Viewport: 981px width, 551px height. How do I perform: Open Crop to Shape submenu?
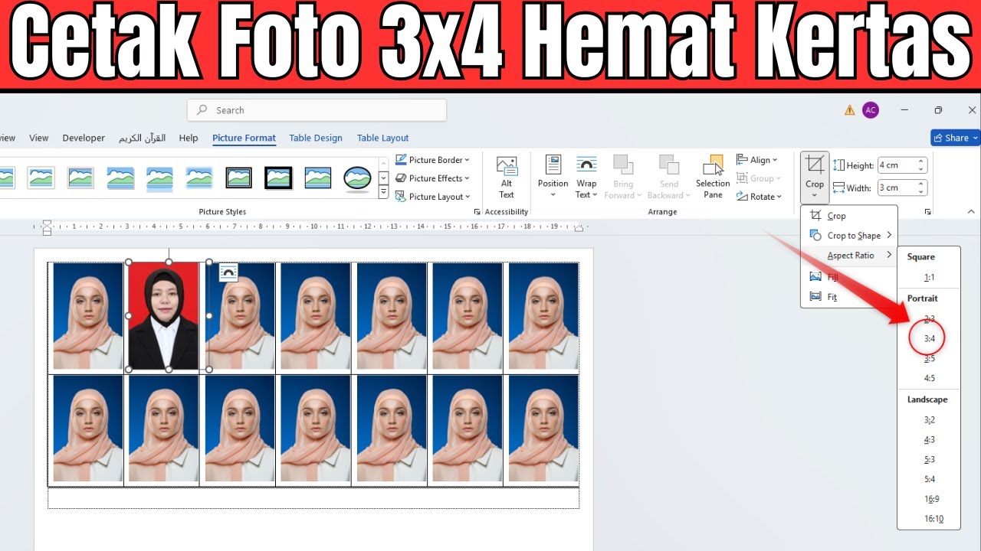pos(848,236)
